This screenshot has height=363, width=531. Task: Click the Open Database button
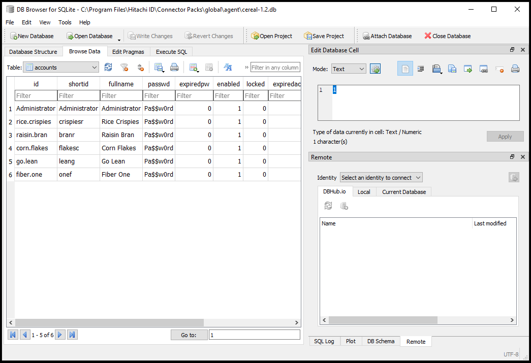(89, 36)
